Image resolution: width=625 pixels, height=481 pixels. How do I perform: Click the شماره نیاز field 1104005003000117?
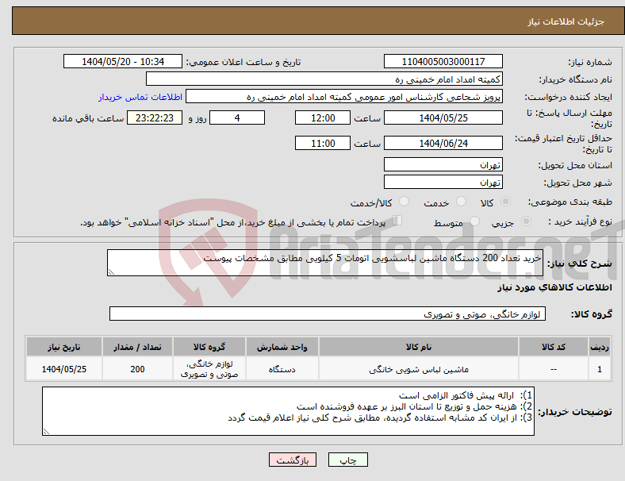[x=443, y=62]
